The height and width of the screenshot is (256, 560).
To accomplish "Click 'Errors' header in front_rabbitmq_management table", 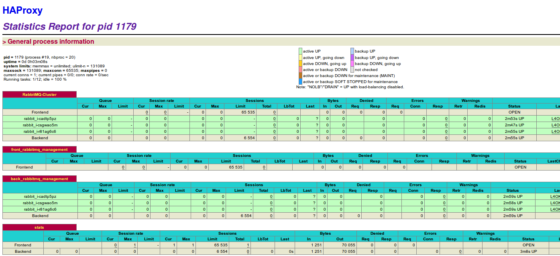I will click(x=422, y=156).
